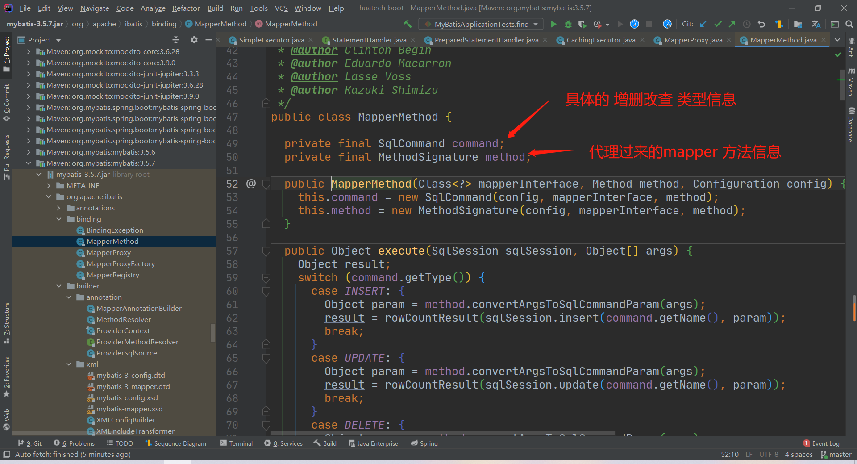This screenshot has width=857, height=464.
Task: Click Git update project blue arrow
Action: pos(703,24)
